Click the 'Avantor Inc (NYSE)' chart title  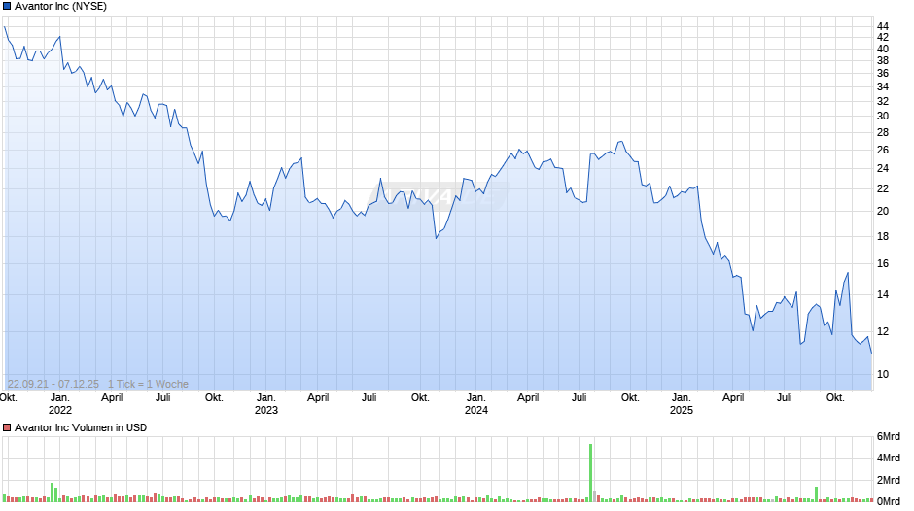click(60, 7)
